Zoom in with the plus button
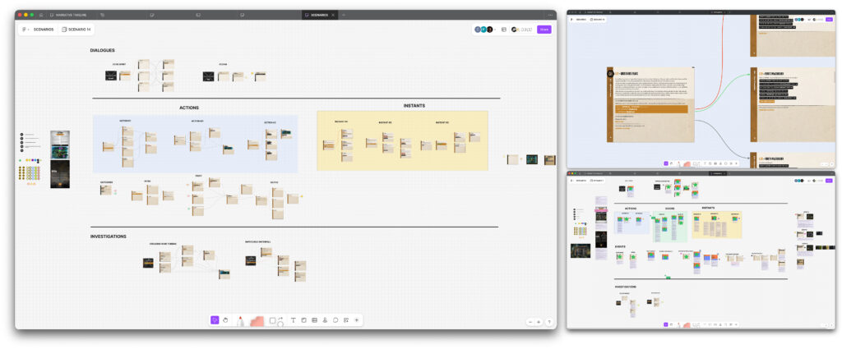The width and height of the screenshot is (842, 349). (x=539, y=322)
